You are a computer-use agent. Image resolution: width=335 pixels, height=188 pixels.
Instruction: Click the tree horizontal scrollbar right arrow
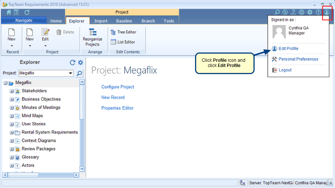(x=76, y=175)
